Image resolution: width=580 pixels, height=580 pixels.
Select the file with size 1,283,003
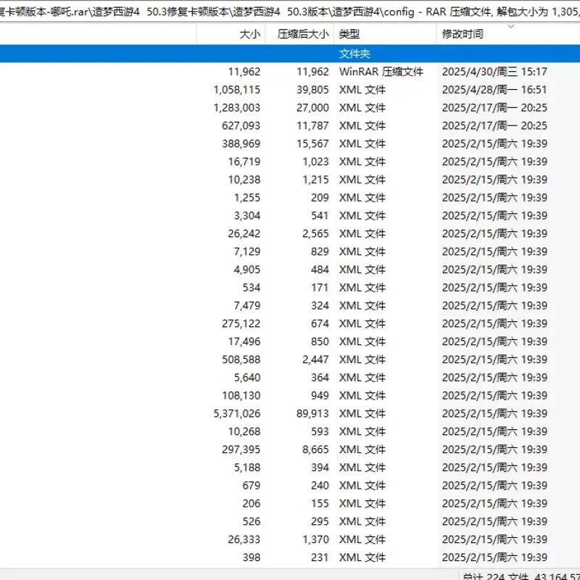coord(237,107)
